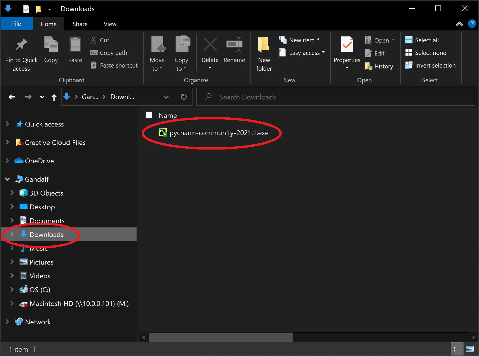Click Select all in the ribbon
Viewport: 479px width, 356px height.
coord(422,40)
